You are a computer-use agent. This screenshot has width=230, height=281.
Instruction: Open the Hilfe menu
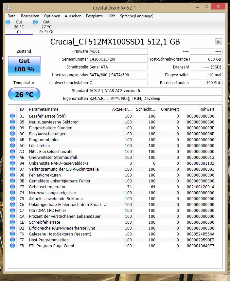(111, 16)
